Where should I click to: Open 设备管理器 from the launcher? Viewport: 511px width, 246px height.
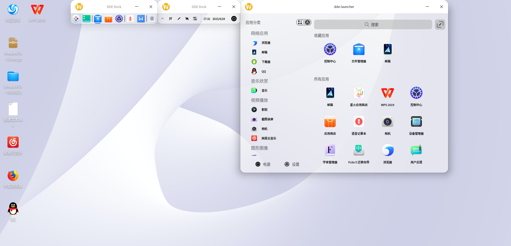tap(416, 125)
